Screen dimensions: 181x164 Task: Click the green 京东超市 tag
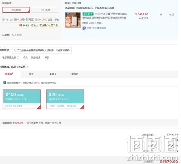point(88,14)
